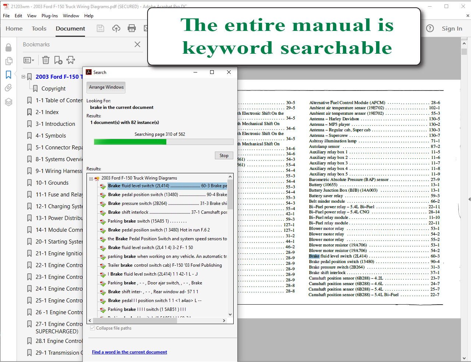Select Brake fluid level switch (2L414) result

[x=167, y=186]
